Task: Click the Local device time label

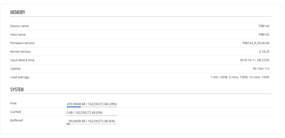Action: pyautogui.click(x=22, y=60)
